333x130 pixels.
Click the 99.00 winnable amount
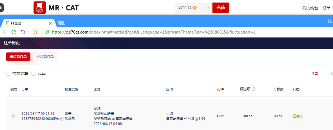[x=278, y=116]
